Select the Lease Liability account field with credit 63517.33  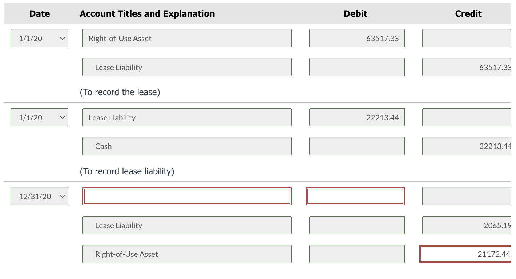pos(187,67)
